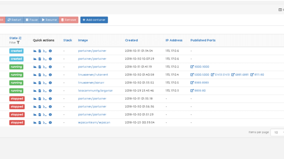Screen dimensions: 284x159
Task: Open stats for the 01:34:54 portainer container
Action: tap(35, 51)
